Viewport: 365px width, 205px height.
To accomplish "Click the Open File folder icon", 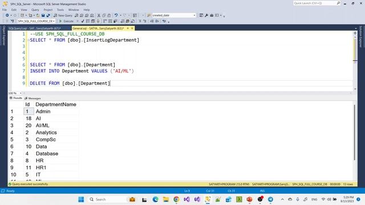I will [x=38, y=15].
